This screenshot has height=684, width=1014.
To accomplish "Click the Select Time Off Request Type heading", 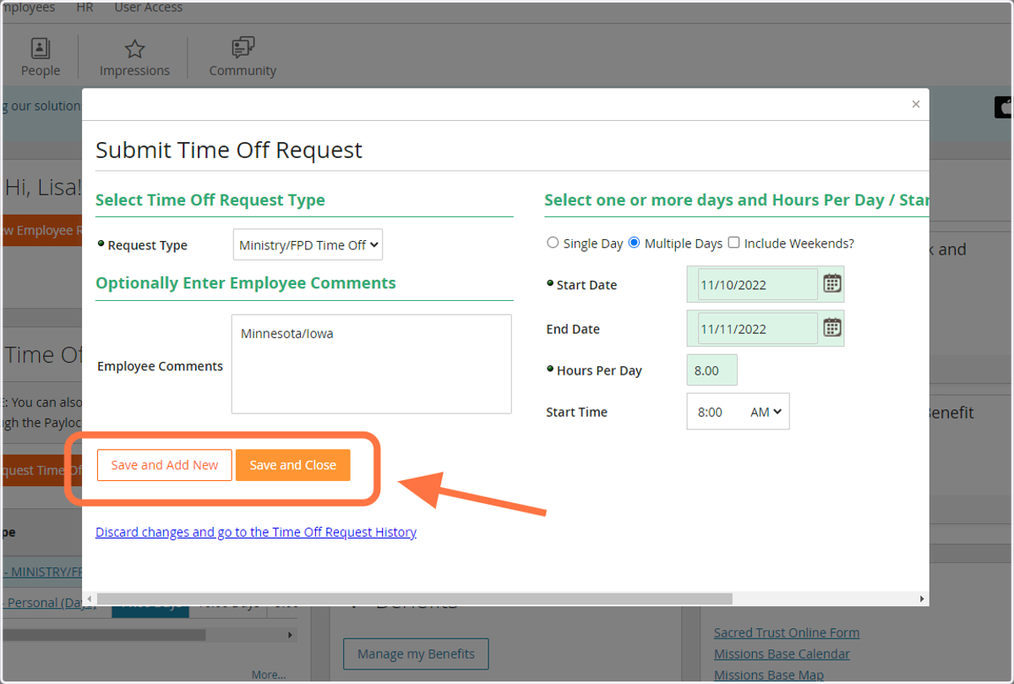I will coord(210,200).
